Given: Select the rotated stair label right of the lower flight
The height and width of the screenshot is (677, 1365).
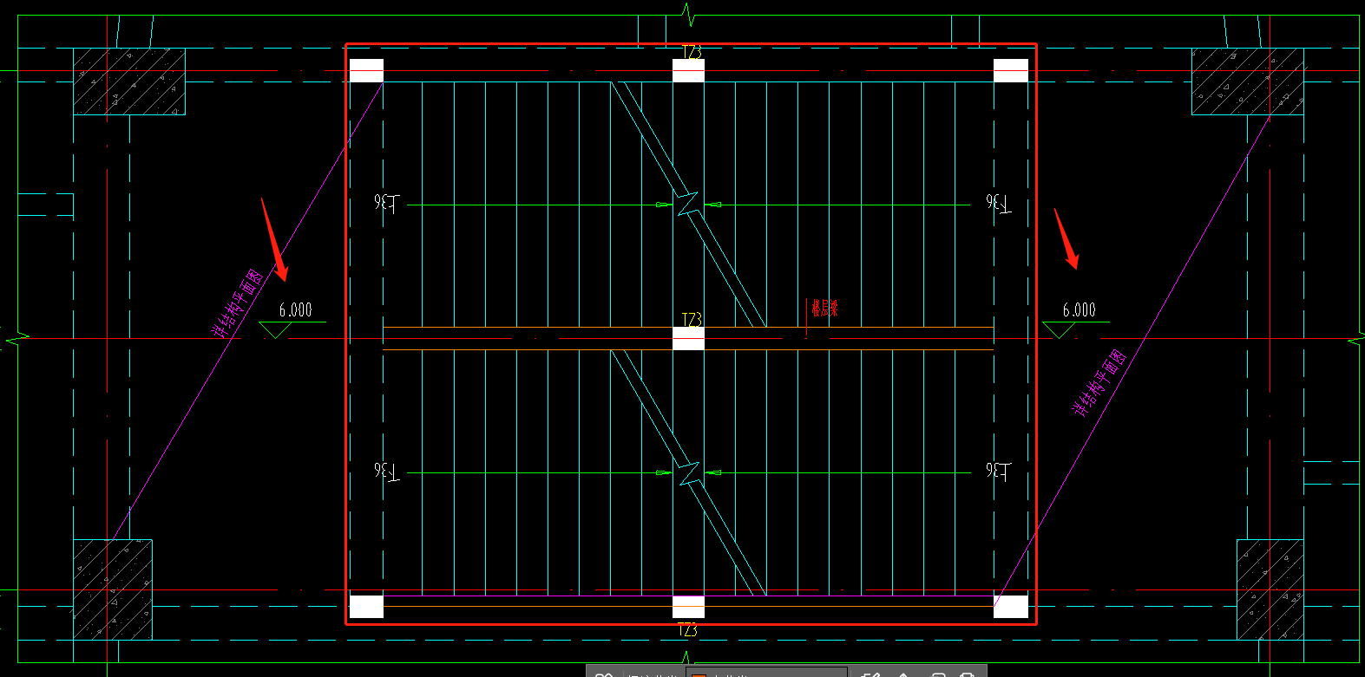Looking at the screenshot, I should click(x=999, y=472).
